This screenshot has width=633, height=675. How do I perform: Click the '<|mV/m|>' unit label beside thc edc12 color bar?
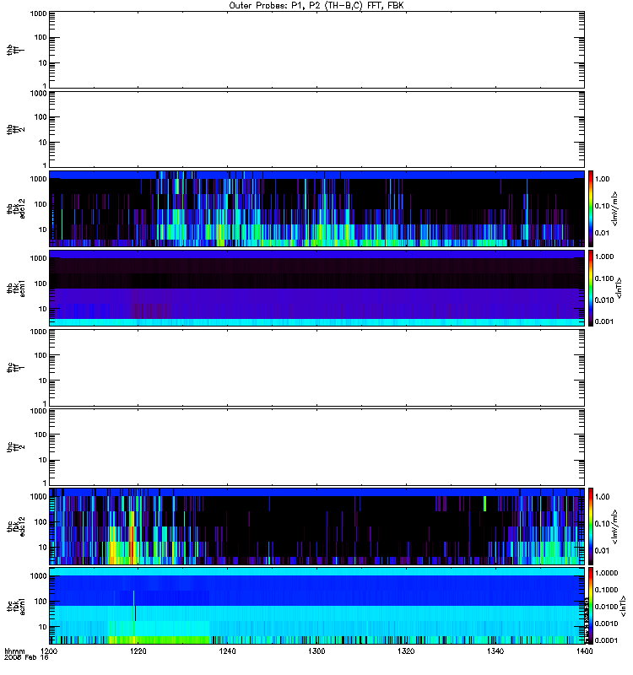[615, 526]
